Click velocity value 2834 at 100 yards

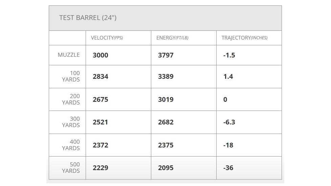pyautogui.click(x=101, y=77)
